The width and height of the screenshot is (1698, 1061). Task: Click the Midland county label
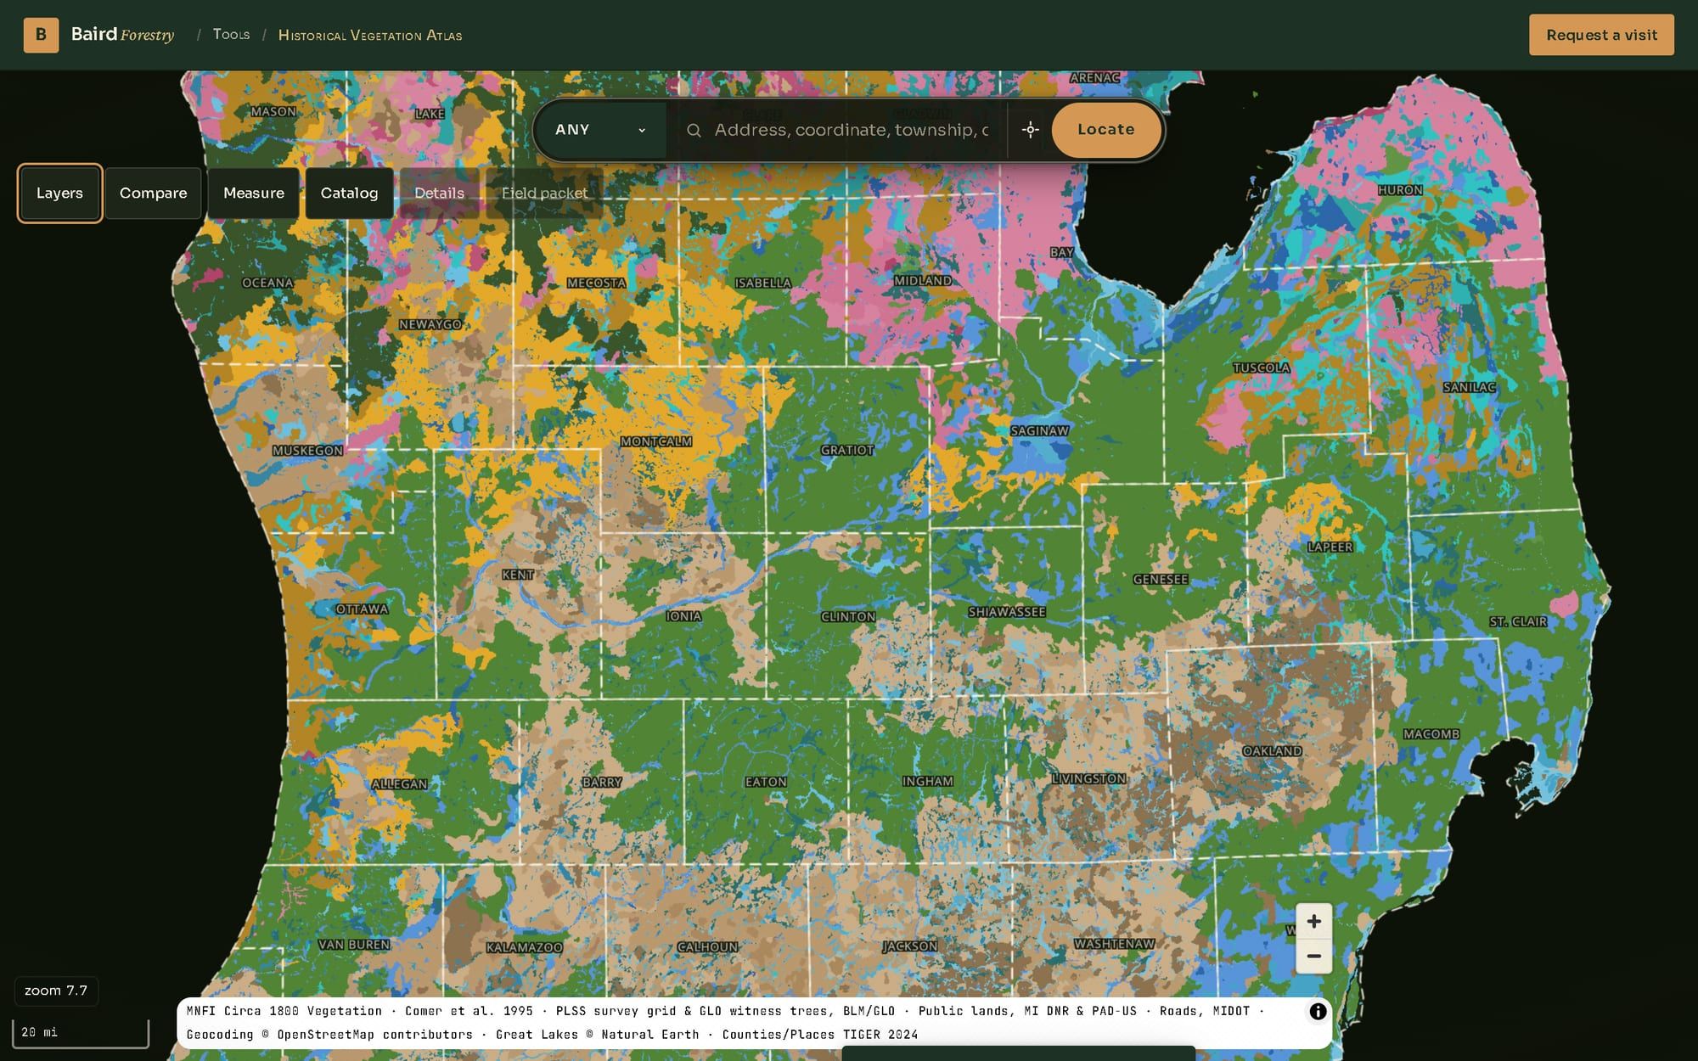click(923, 280)
